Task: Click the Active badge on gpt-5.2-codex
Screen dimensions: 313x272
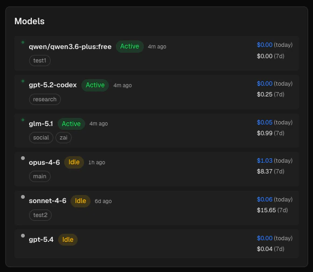Action: [x=95, y=85]
